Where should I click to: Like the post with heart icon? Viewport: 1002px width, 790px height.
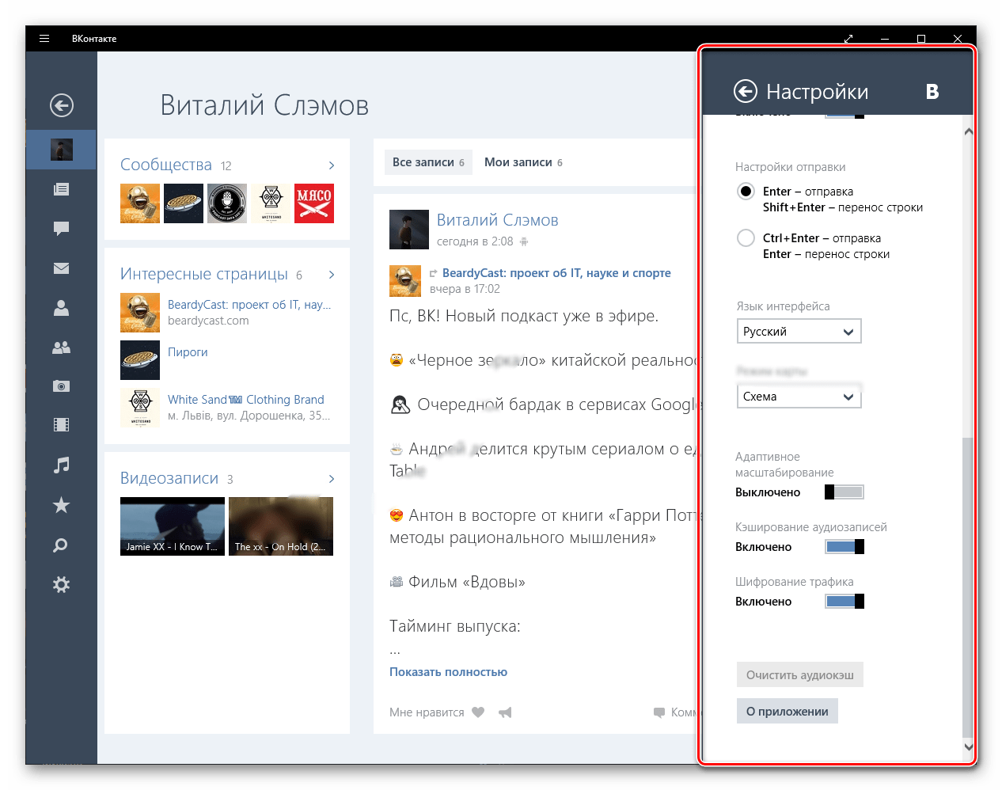click(478, 712)
